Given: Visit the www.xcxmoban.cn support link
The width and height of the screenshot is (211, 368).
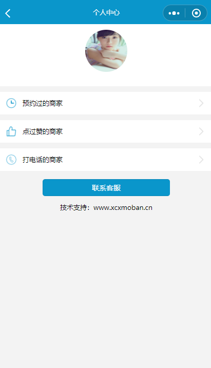Looking at the screenshot, I should (123, 208).
